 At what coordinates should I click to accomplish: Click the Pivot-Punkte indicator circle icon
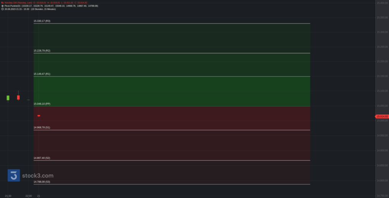point(3,6)
